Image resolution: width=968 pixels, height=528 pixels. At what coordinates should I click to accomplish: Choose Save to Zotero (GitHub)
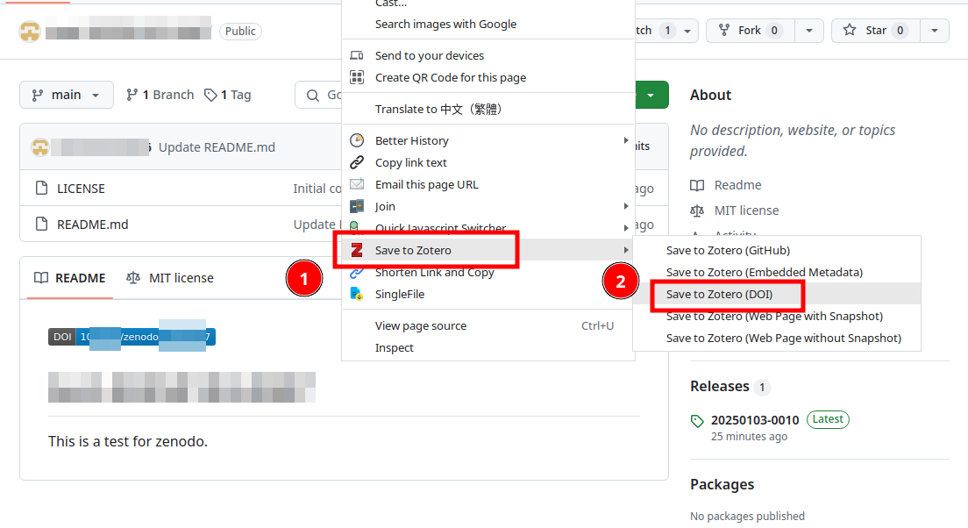pos(728,250)
